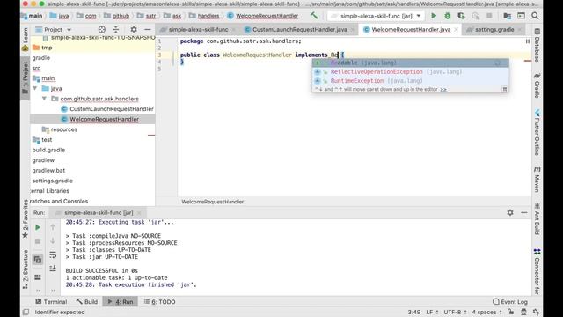Click the stop button in the Run panel

[x=38, y=241]
